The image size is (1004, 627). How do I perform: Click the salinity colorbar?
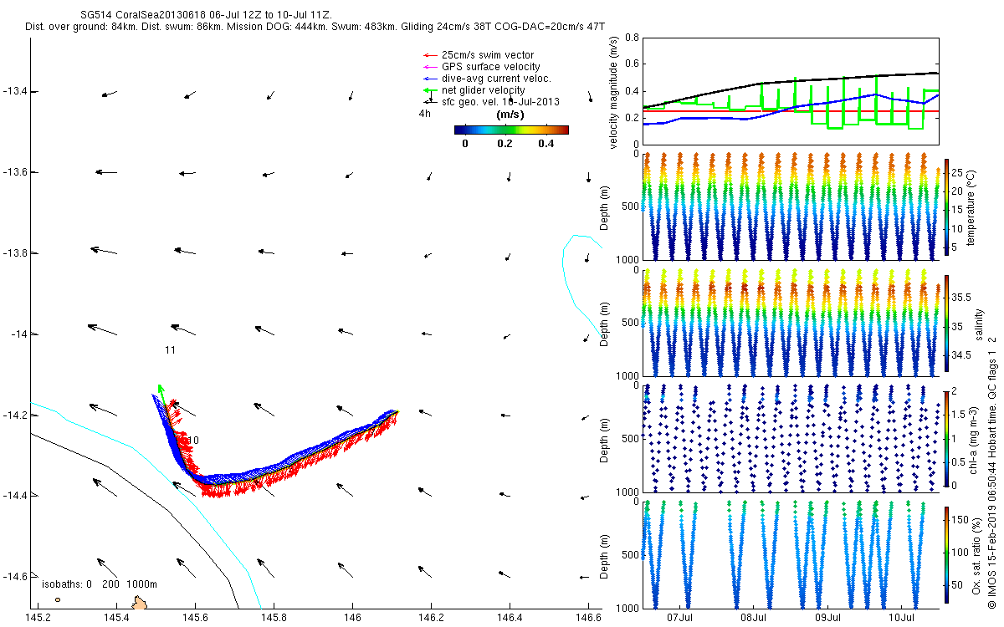(x=947, y=324)
